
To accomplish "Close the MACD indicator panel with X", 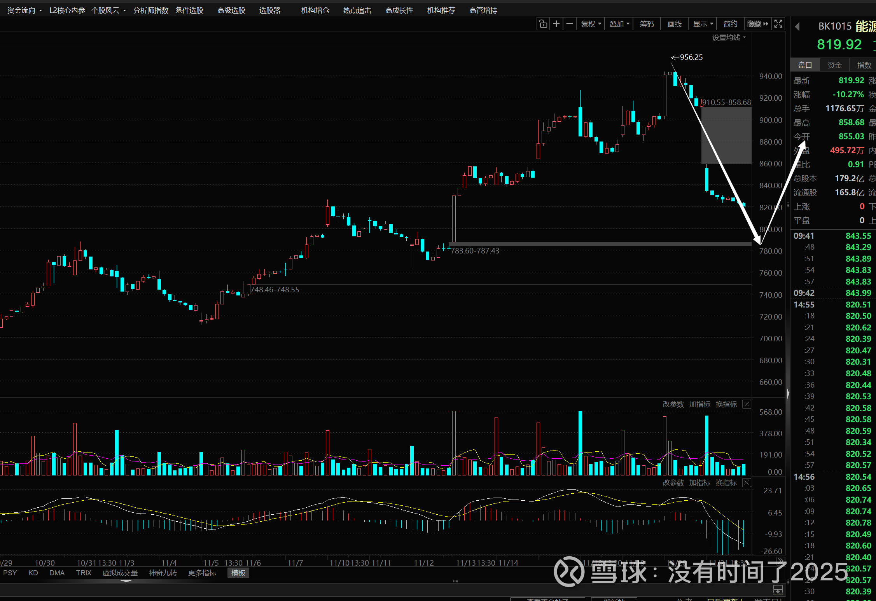I will [746, 483].
